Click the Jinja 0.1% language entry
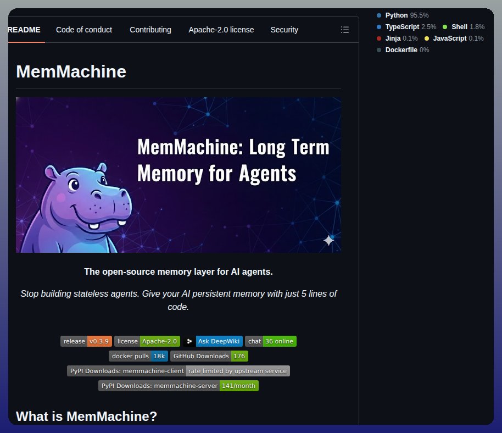Viewport: 502px width, 433px height. point(397,38)
